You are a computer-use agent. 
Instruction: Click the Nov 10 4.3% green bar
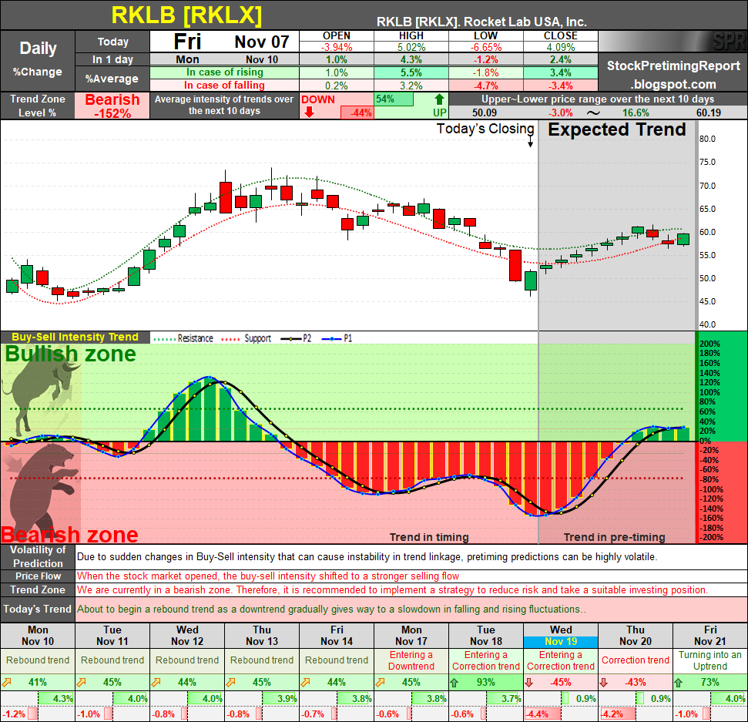click(x=55, y=699)
